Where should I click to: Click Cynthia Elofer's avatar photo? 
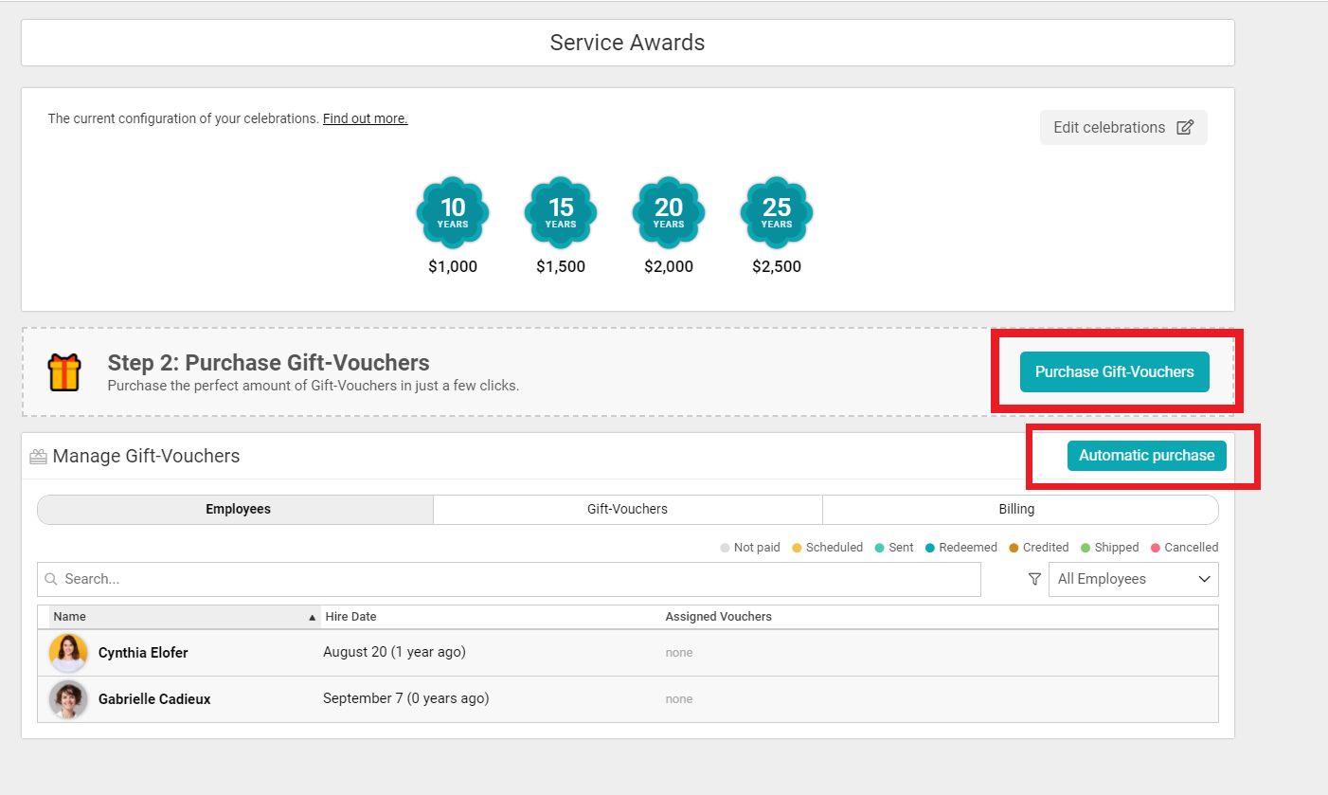(68, 653)
